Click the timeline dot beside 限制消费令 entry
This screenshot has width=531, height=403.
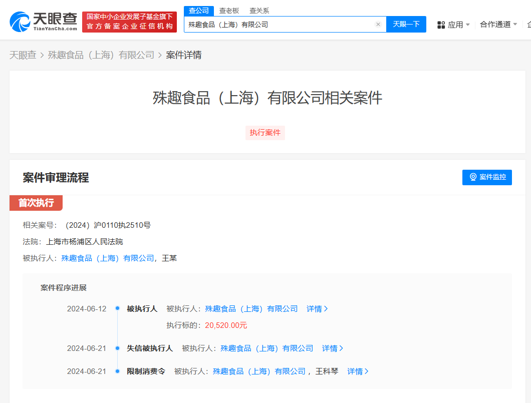pos(117,371)
